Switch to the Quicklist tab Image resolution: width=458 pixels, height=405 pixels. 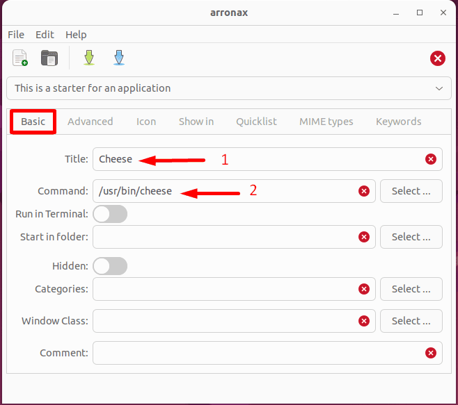click(256, 122)
